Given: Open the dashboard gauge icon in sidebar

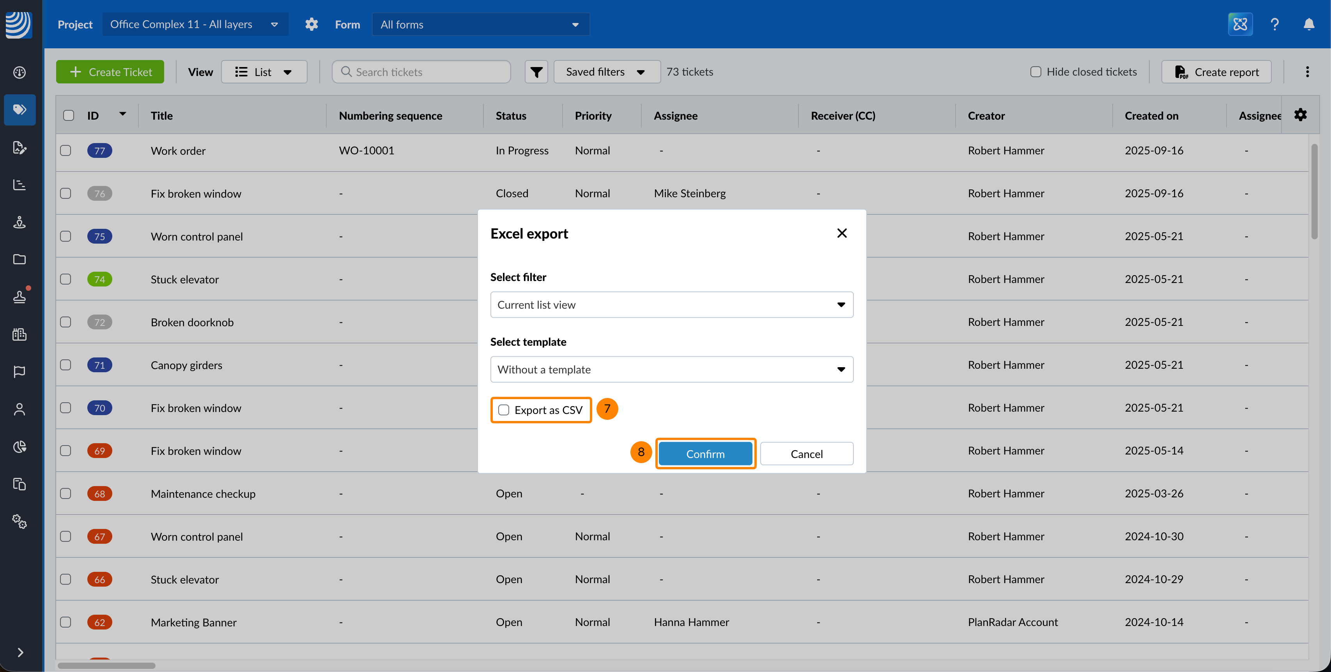Looking at the screenshot, I should point(19,73).
